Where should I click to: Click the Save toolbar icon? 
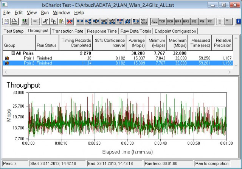[x=6, y=22]
